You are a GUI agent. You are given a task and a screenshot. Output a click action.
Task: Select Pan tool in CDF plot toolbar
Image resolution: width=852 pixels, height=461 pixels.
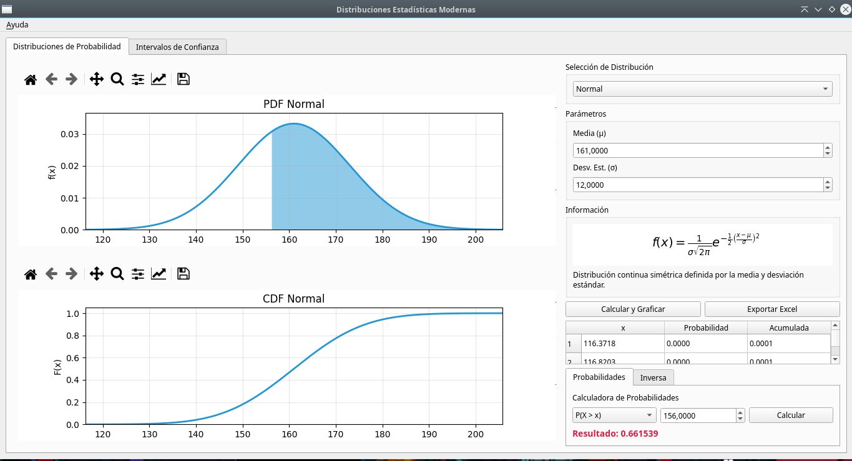(x=97, y=274)
